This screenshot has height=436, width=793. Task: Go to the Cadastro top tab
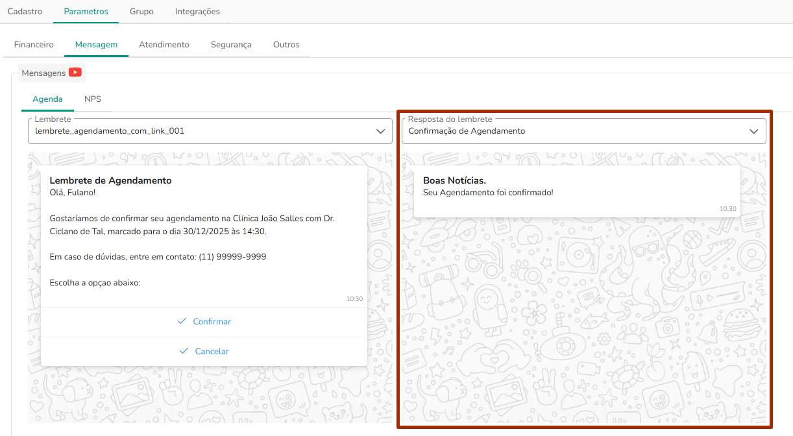[25, 12]
